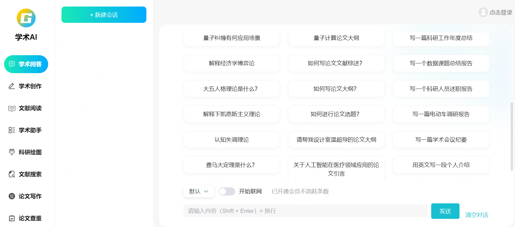515x227 pixels.
Task: Select 学术助手 list icon in sidebar
Action: [x=12, y=130]
